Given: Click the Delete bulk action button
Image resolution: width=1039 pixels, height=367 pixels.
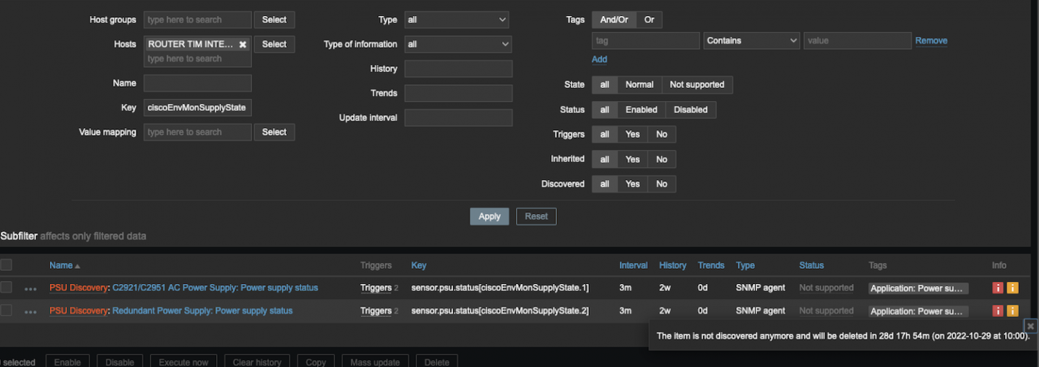Looking at the screenshot, I should 436,362.
